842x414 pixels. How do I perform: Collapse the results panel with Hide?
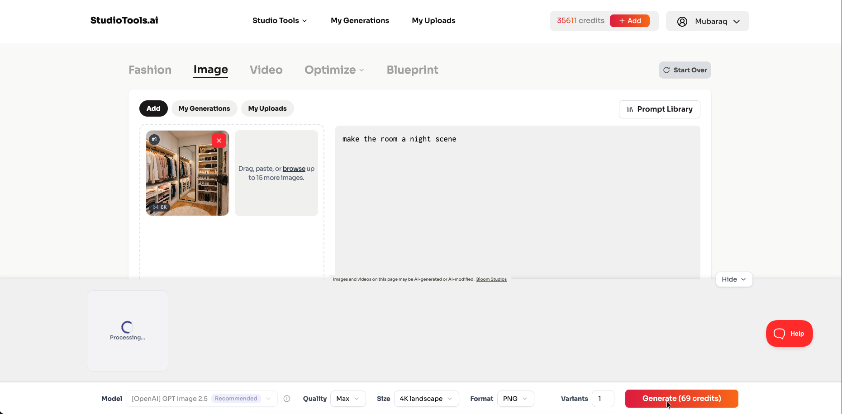734,279
